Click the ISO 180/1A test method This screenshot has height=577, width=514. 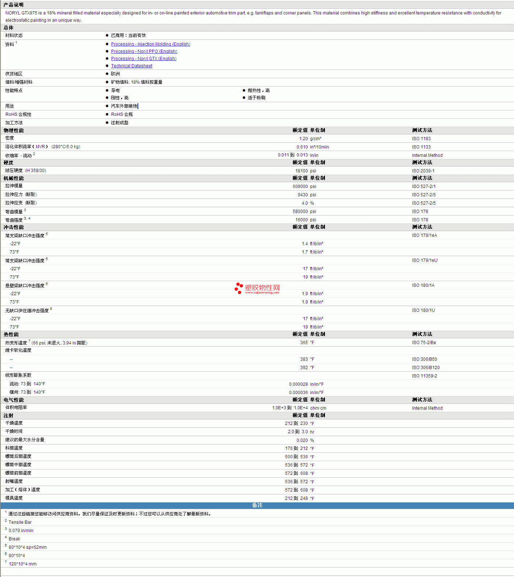click(423, 285)
